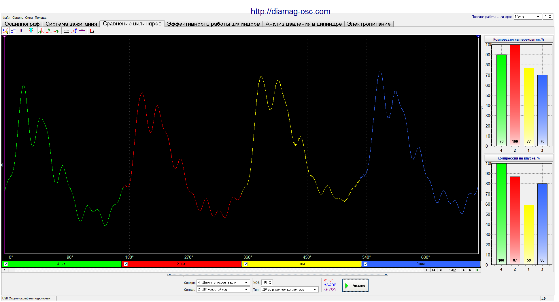The height and width of the screenshot is (302, 559).
Task: Select the falling-edge trigger icon
Action: coord(21,31)
